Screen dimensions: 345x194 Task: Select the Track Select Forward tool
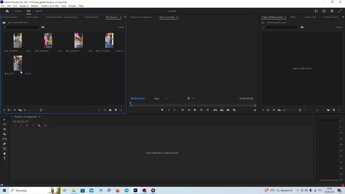click(x=4, y=124)
